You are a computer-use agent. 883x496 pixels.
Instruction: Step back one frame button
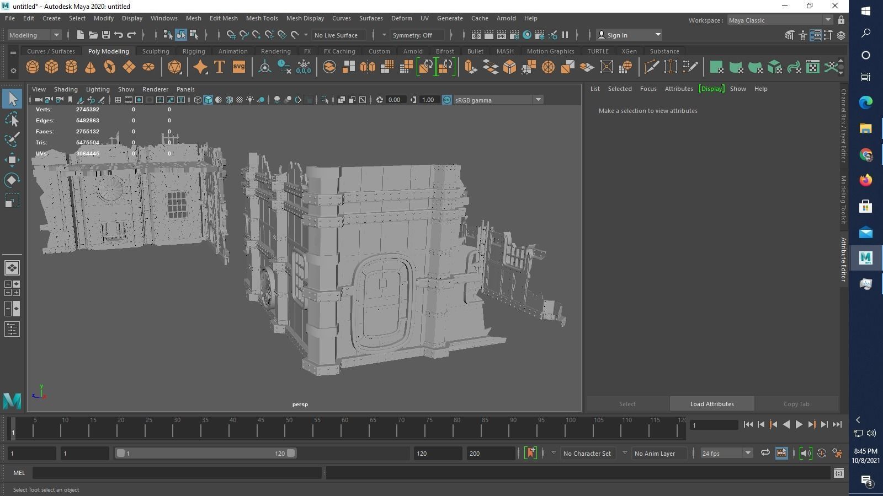point(760,424)
